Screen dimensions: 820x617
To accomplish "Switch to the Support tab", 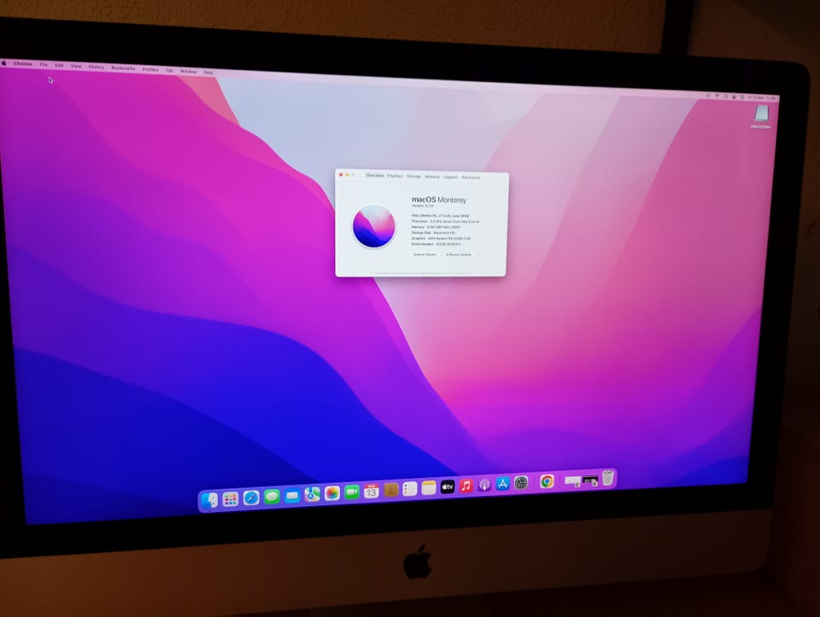I will tap(450, 178).
